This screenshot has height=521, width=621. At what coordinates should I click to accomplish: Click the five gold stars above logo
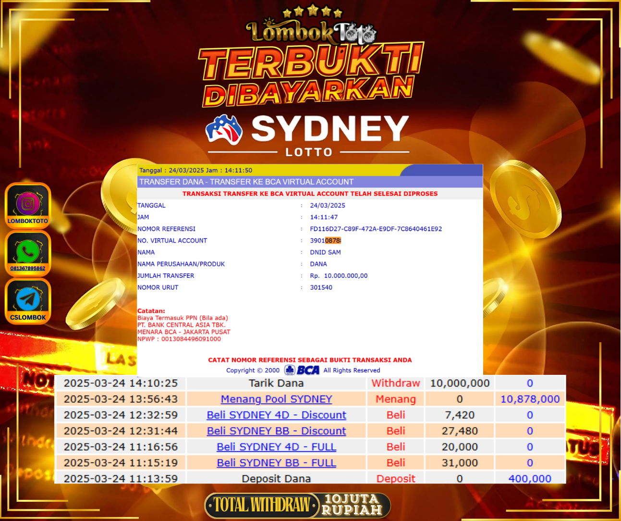click(x=312, y=12)
